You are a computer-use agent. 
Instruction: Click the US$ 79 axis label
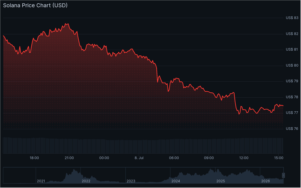tap(292, 81)
